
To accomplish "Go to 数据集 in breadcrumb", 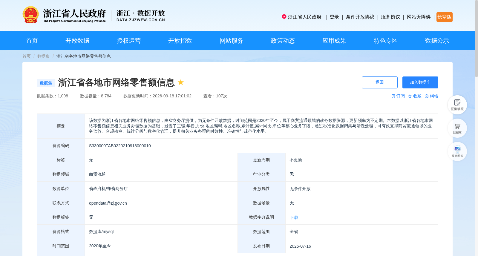I will click(x=44, y=56).
